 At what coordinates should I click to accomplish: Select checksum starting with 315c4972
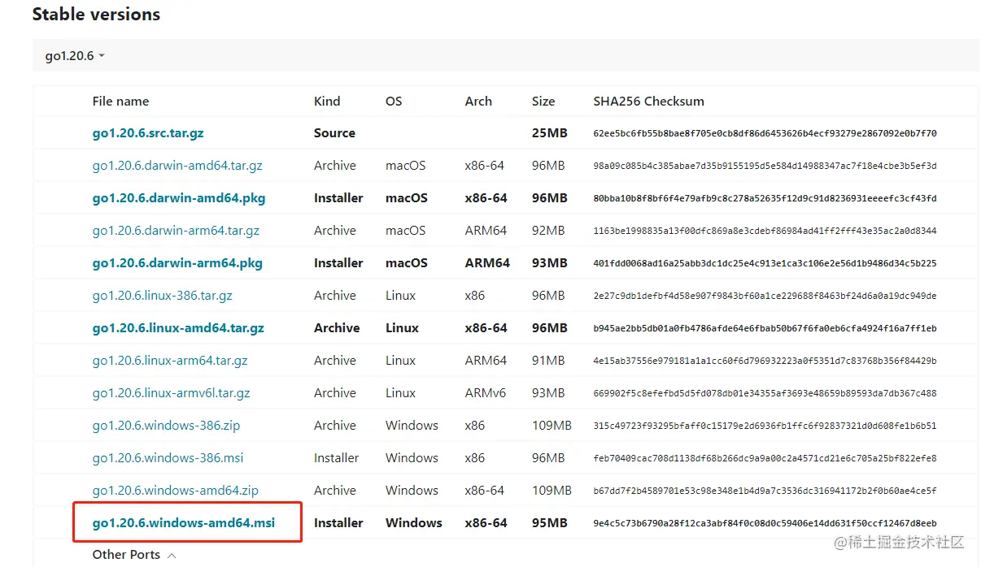[765, 426]
